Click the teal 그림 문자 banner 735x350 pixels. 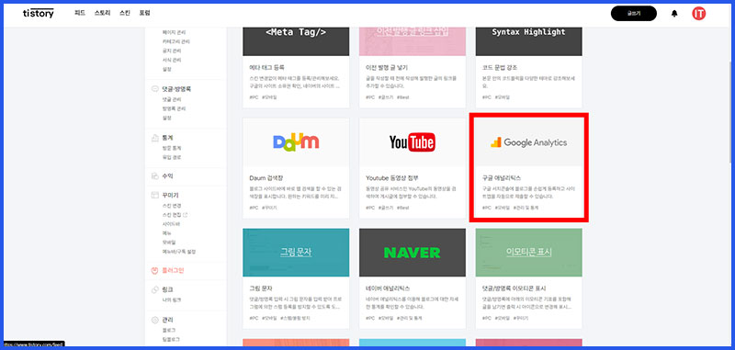296,253
